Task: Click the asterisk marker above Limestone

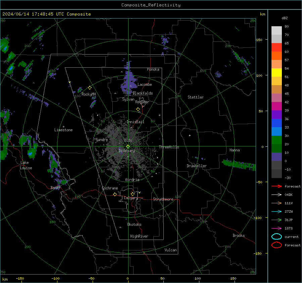Action: (x=63, y=127)
